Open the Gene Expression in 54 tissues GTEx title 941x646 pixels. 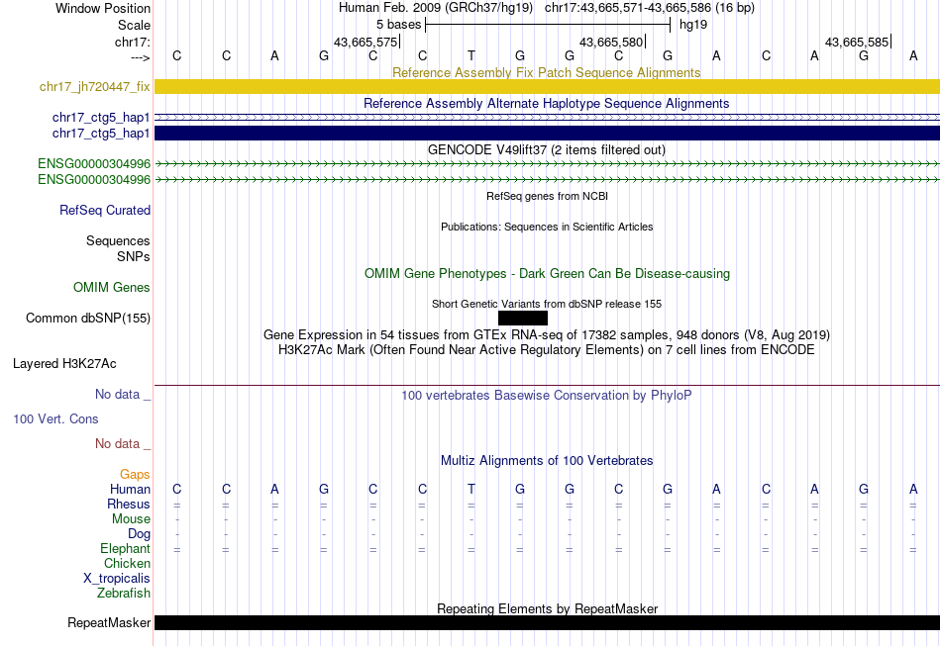click(x=546, y=334)
